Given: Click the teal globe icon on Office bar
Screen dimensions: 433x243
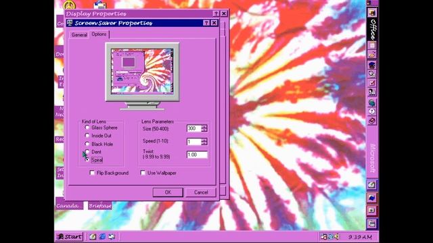Looking at the screenshot, I should [372, 103].
